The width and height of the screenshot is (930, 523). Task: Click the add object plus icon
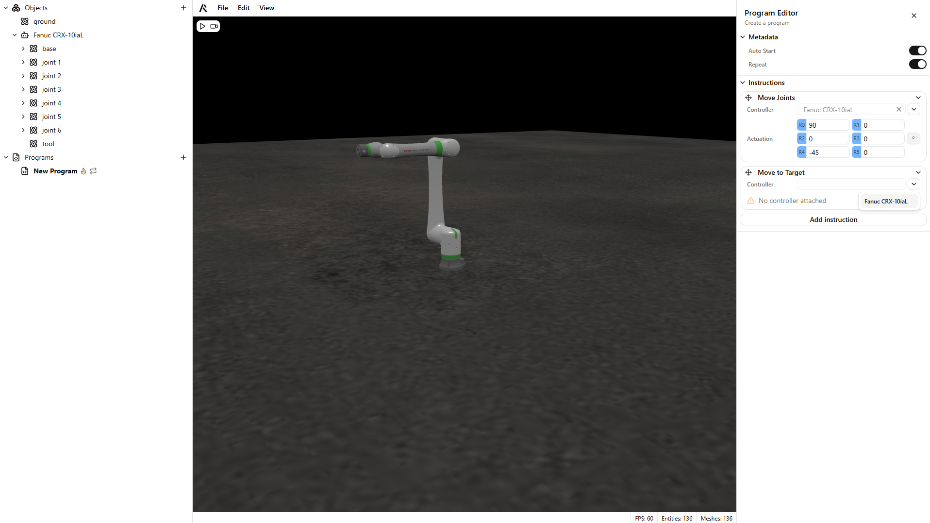click(183, 8)
